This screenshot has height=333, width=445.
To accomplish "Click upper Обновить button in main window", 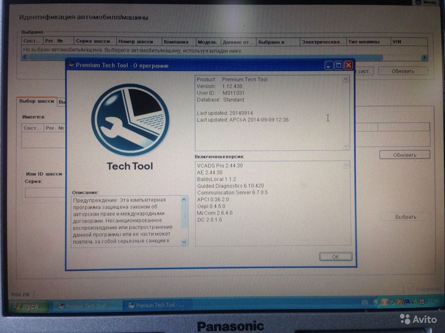I will [403, 71].
